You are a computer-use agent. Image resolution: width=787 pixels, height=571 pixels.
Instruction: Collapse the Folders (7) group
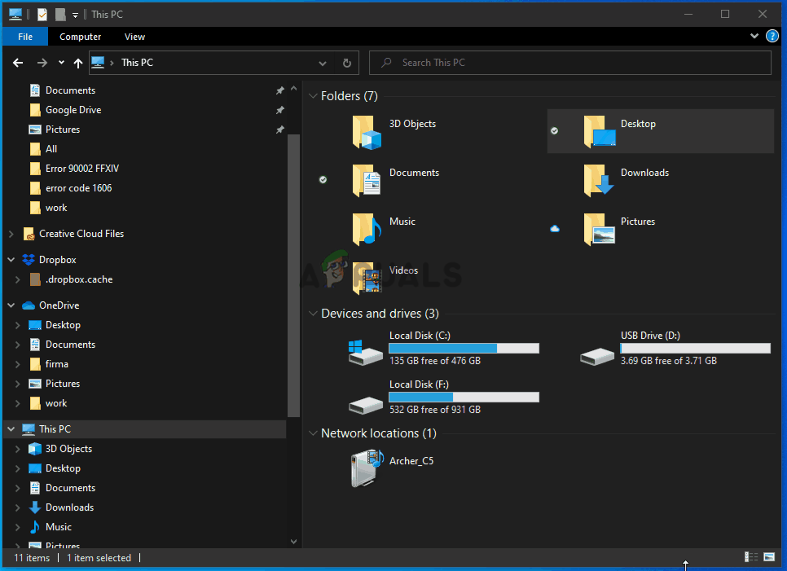point(312,96)
